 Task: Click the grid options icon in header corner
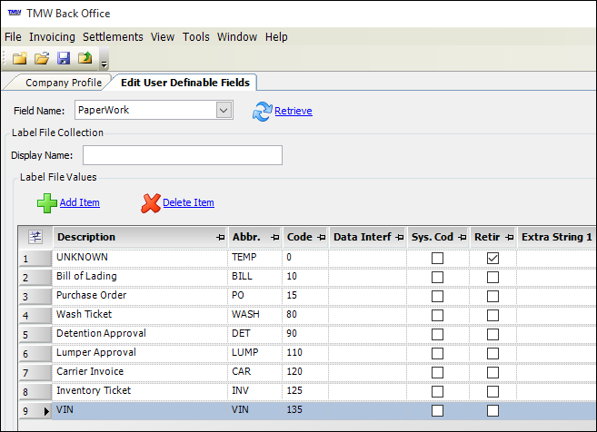click(x=35, y=238)
